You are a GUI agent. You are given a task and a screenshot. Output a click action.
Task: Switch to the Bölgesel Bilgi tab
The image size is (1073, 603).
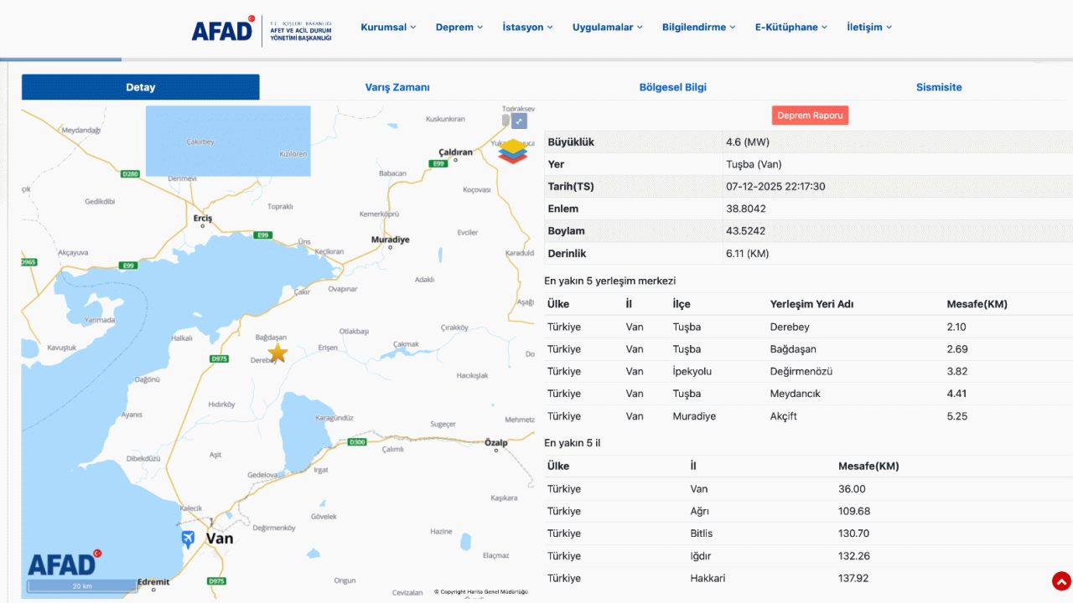pos(672,87)
